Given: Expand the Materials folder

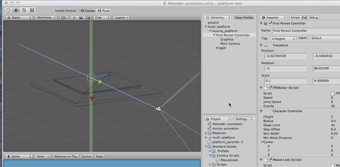Looking at the screenshot, I should pos(206,133).
